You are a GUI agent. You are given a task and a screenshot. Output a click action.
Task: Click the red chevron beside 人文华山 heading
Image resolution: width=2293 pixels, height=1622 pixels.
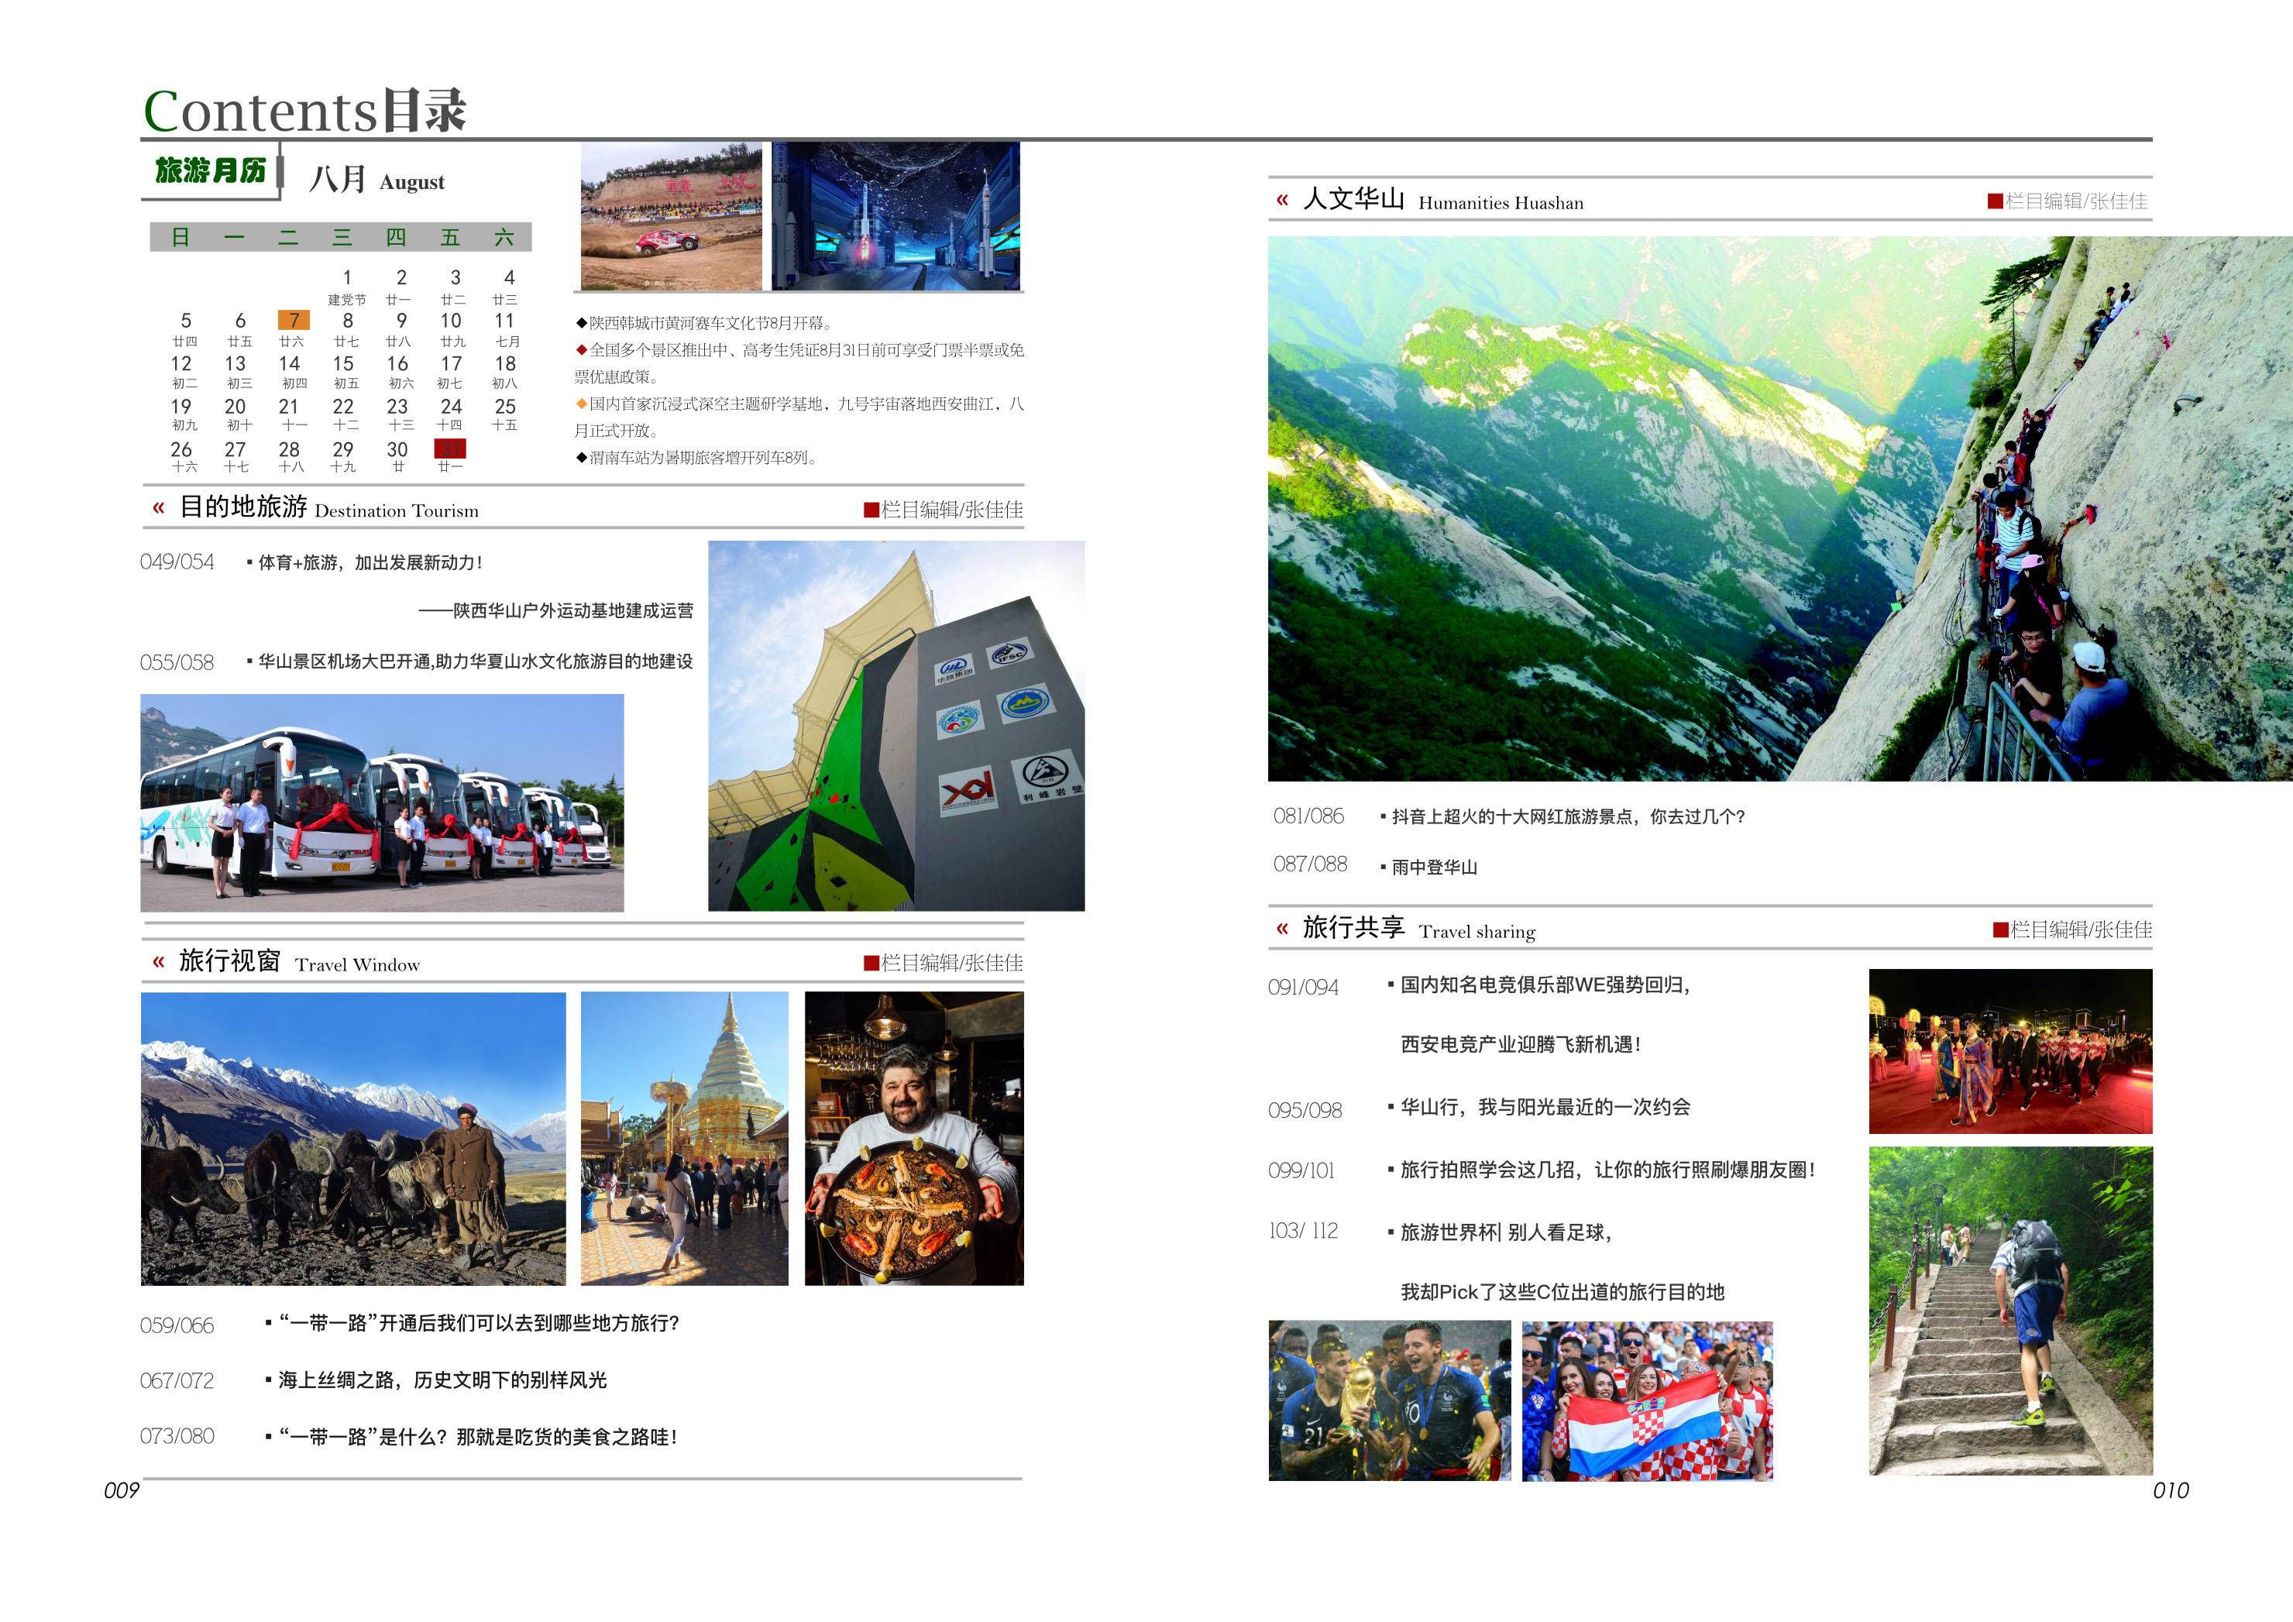click(1282, 200)
